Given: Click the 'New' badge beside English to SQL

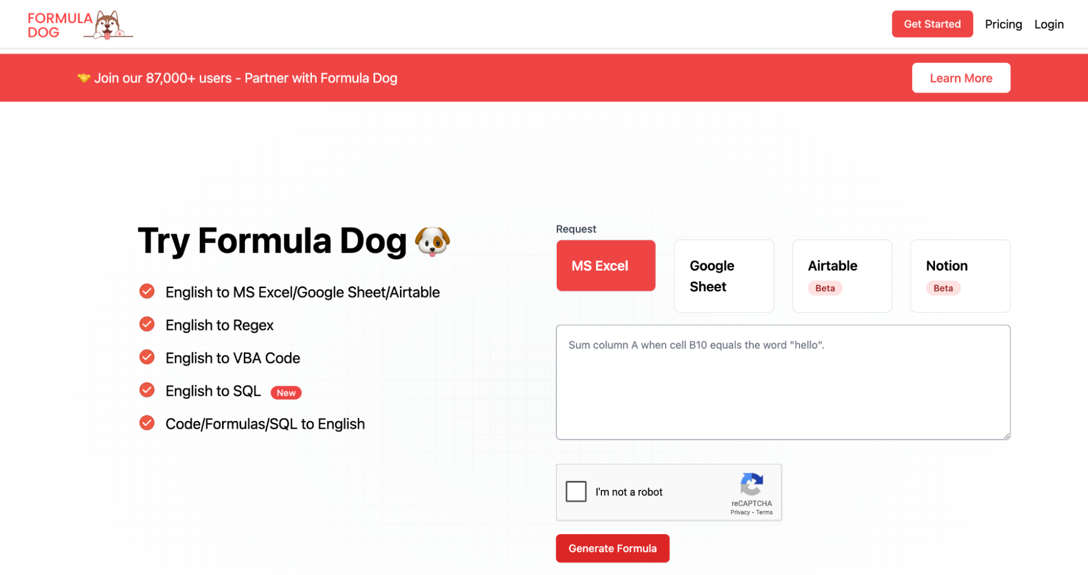Looking at the screenshot, I should point(286,392).
